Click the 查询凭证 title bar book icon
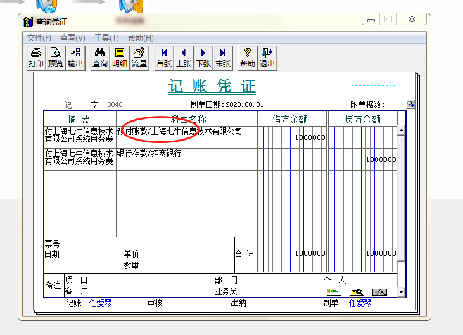 pyautogui.click(x=28, y=22)
